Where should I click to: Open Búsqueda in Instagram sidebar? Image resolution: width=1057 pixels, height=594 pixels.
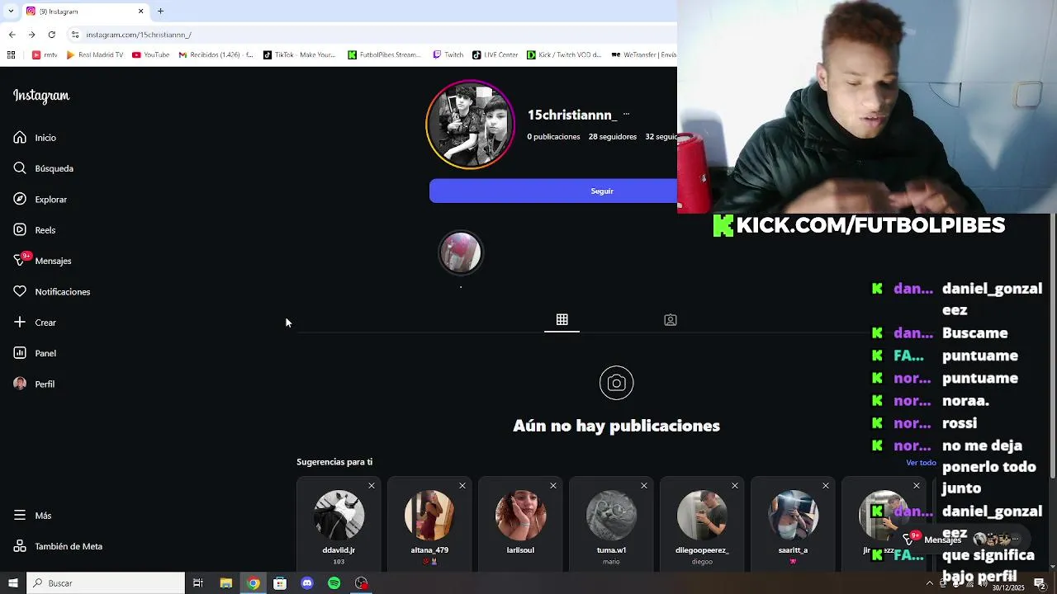tap(44, 168)
